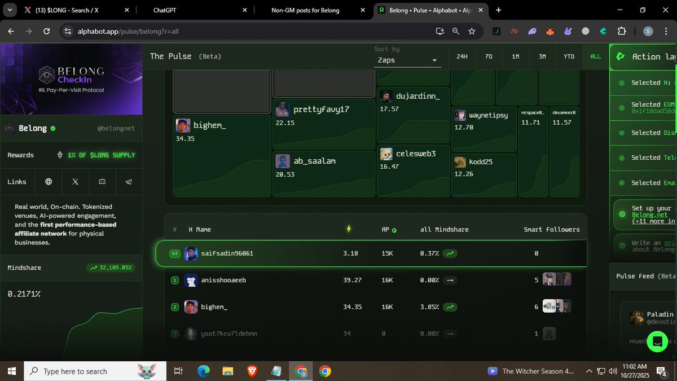Toggle the Selected Dis action check

click(x=622, y=133)
